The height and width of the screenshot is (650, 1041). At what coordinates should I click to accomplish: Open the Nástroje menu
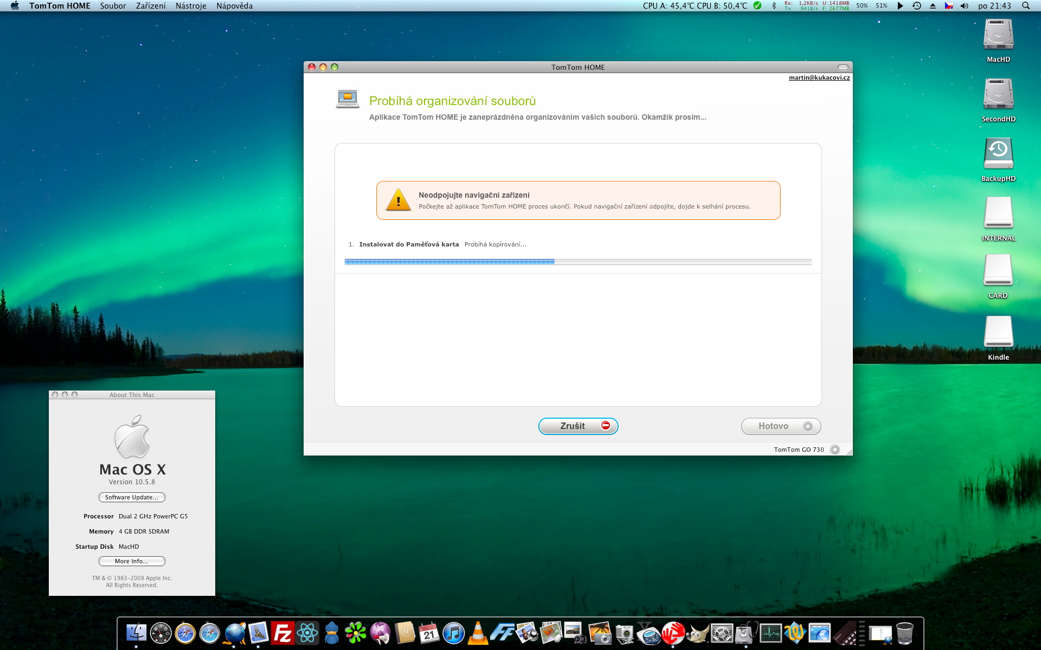[191, 6]
